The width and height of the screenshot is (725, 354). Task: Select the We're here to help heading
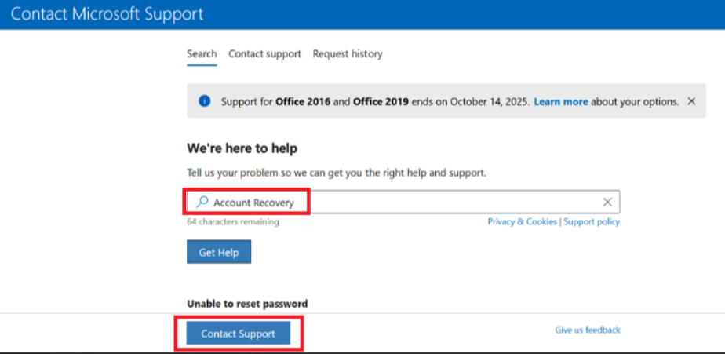(242, 148)
